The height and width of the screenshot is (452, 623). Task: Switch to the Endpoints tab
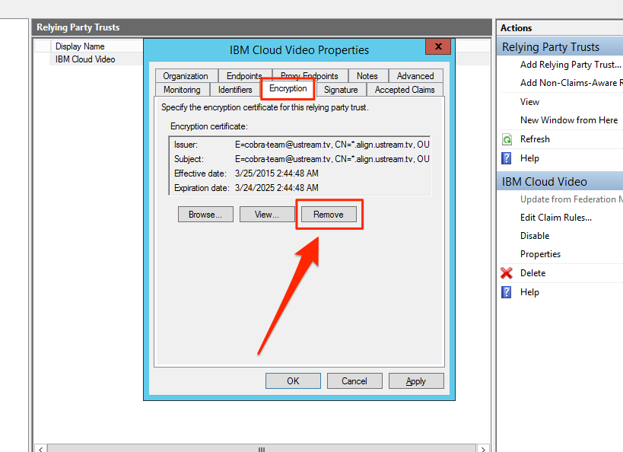[x=244, y=76]
